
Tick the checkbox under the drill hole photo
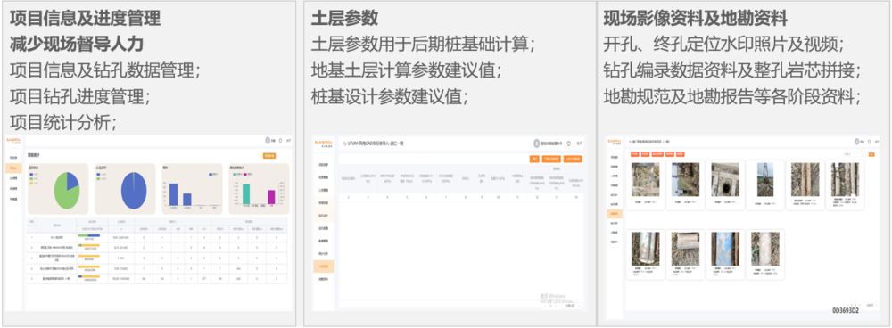713,201
